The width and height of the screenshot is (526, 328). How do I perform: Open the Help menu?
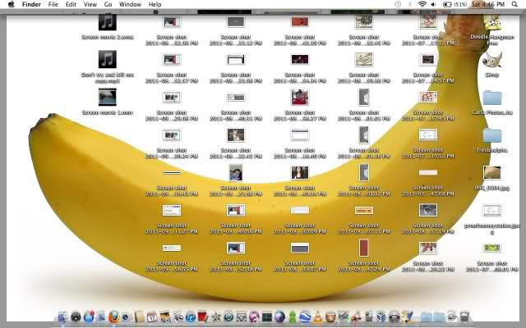[x=155, y=4]
